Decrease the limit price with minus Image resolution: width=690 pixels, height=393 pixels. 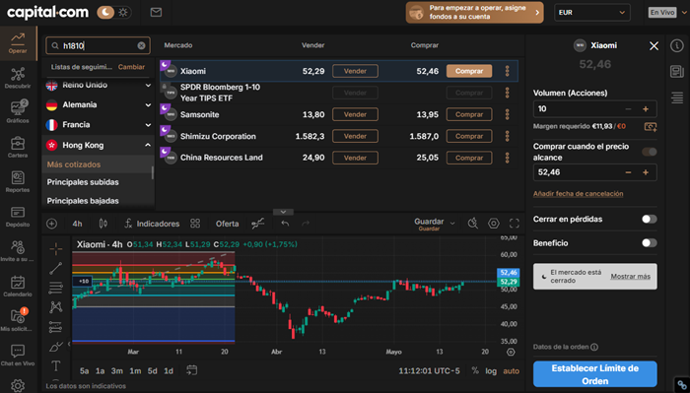click(x=628, y=172)
